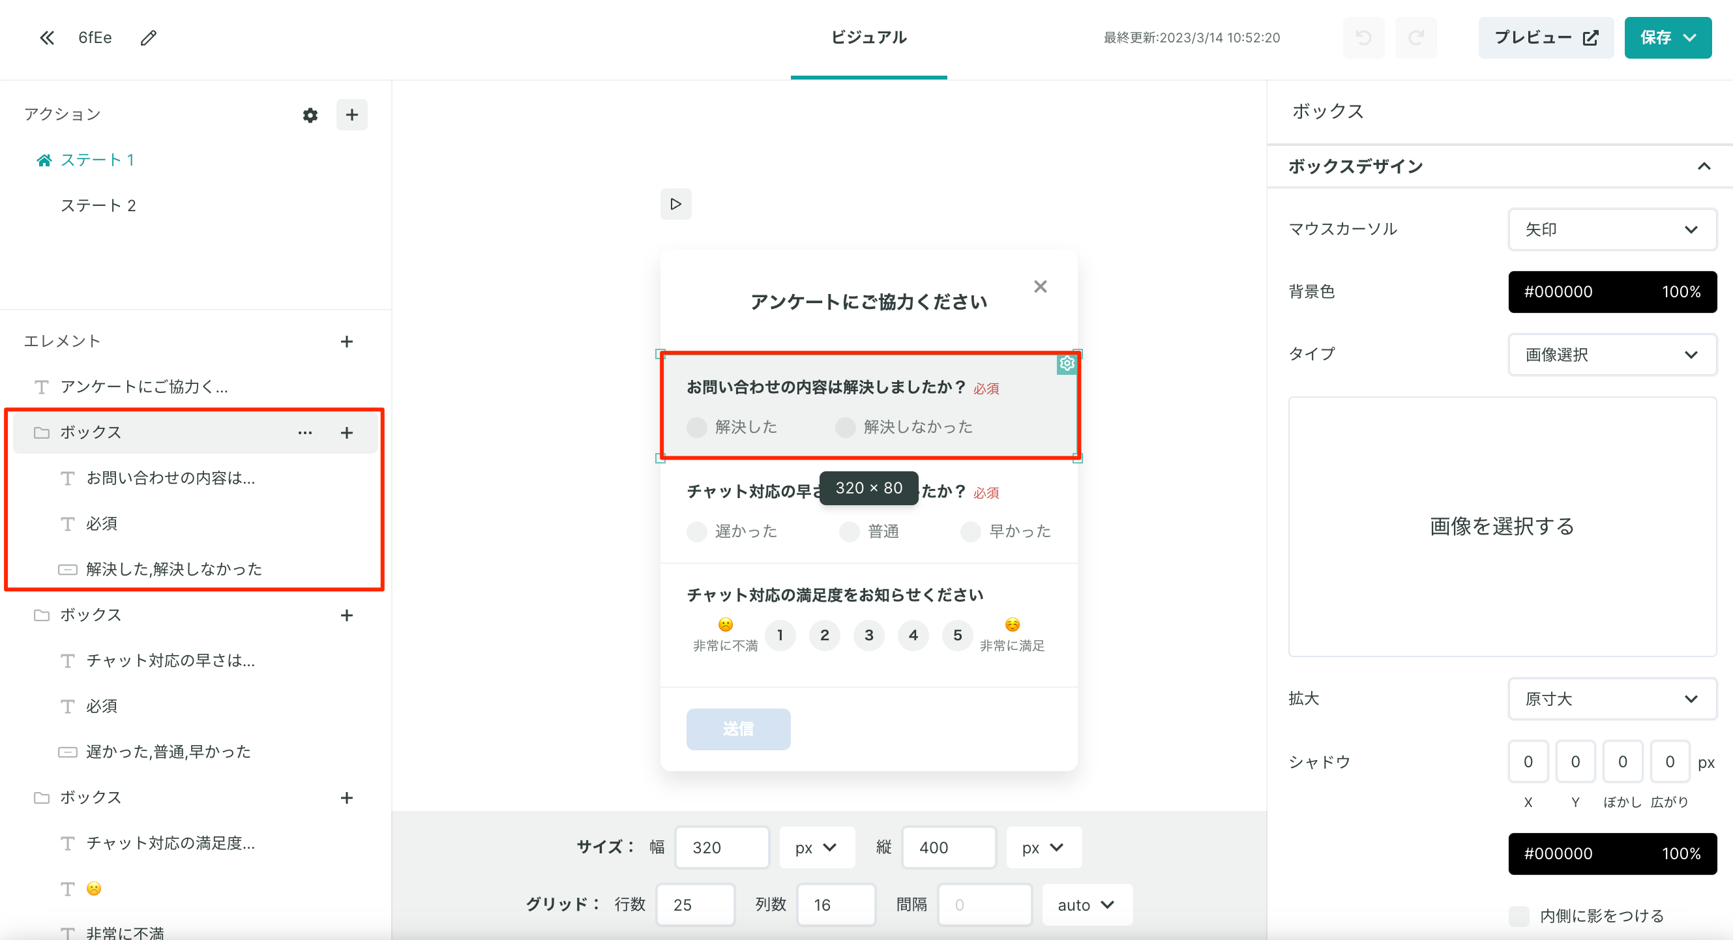The height and width of the screenshot is (940, 1733).
Task: Click the shadow X offset field
Action: 1528,762
